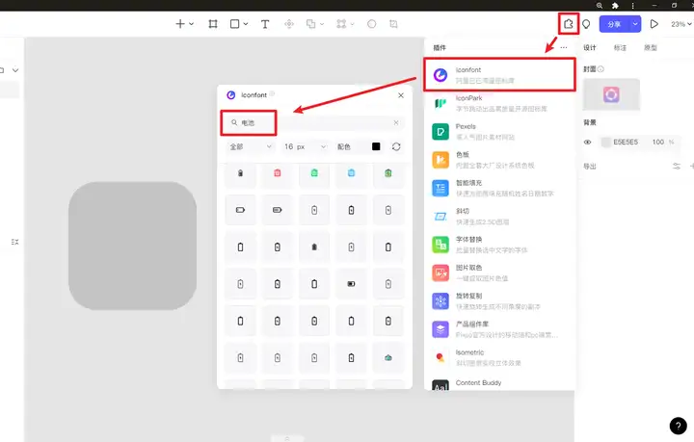
Task: Clear the Iconfont search field
Action: [x=396, y=122]
